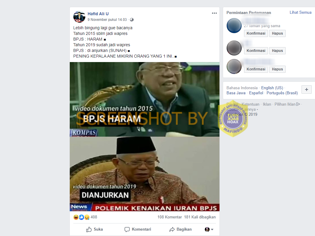The height and width of the screenshot is (236, 315).
Task: Click the blue like reaction icon
Action: pyautogui.click(x=81, y=217)
